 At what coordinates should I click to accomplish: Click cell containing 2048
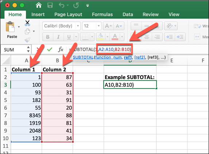26,131
